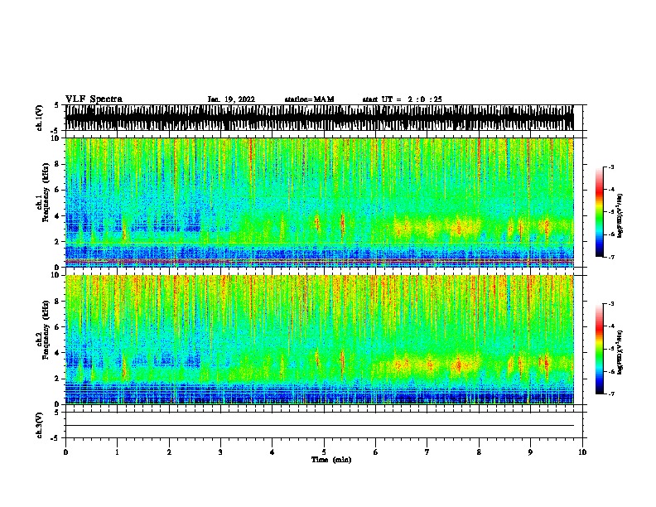Screen dimensions: 656x507
Task: Click time axis tick label "3"
Action: point(220,451)
